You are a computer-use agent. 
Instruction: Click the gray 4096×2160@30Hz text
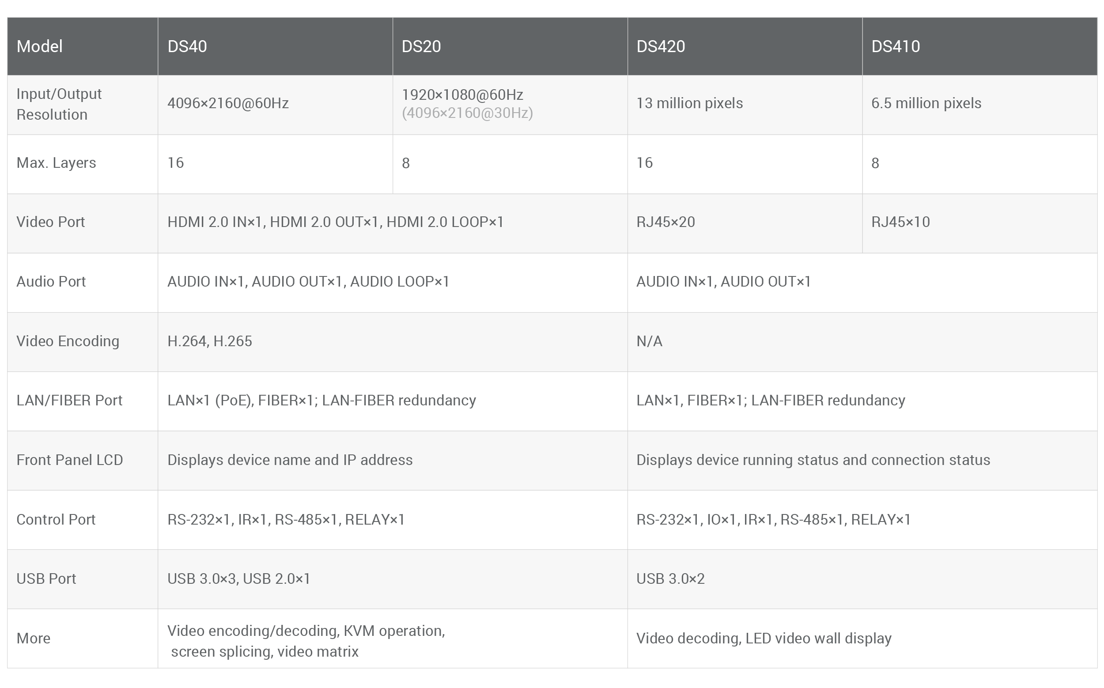coord(467,113)
